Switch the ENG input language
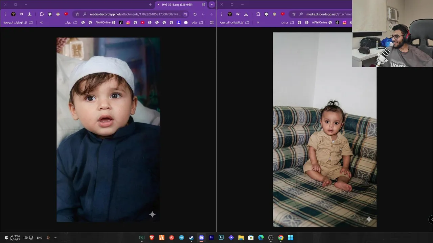433x243 pixels. [40, 238]
